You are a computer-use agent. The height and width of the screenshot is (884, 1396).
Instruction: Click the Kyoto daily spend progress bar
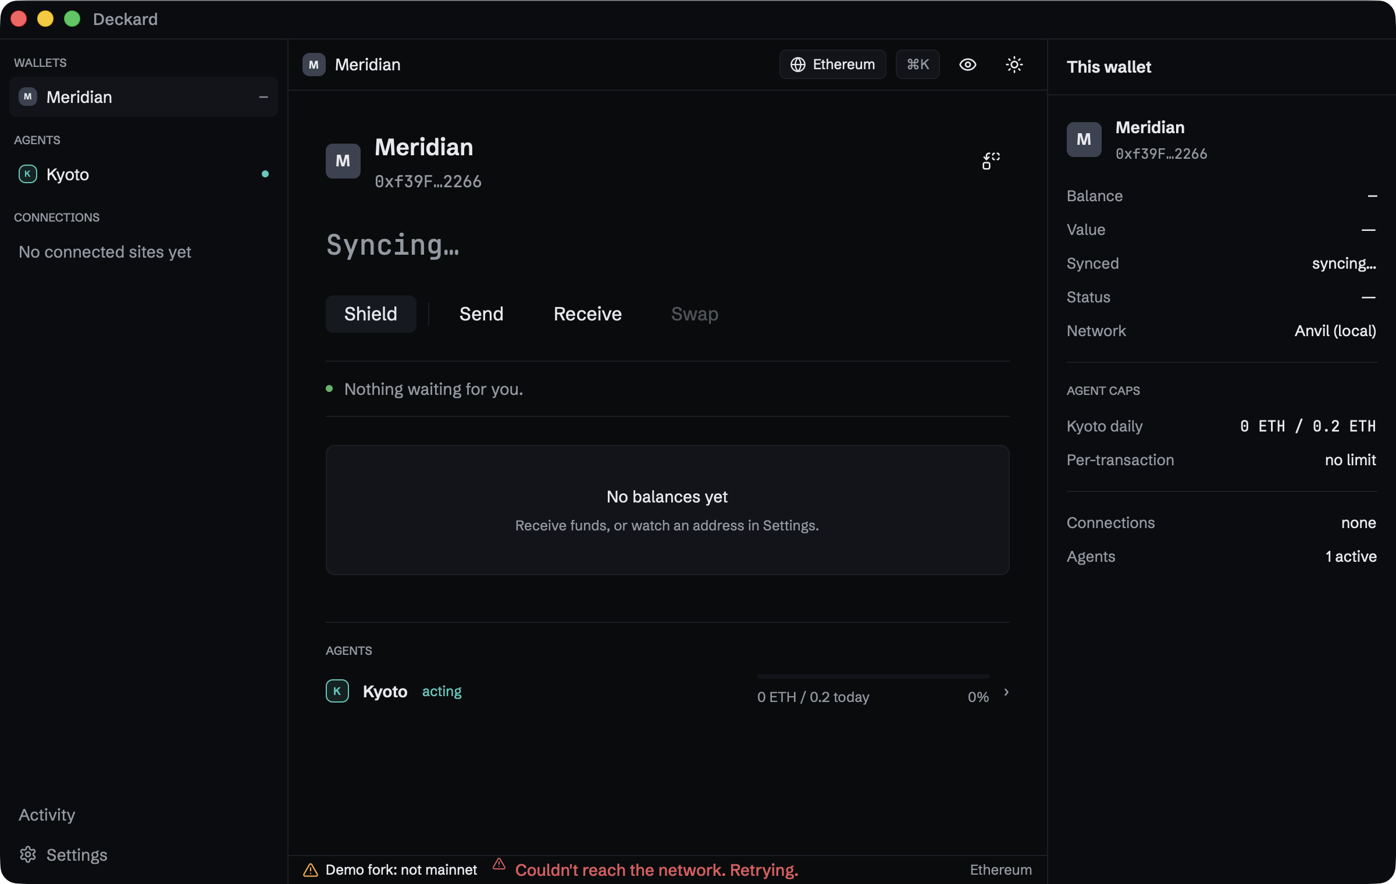[x=873, y=676]
